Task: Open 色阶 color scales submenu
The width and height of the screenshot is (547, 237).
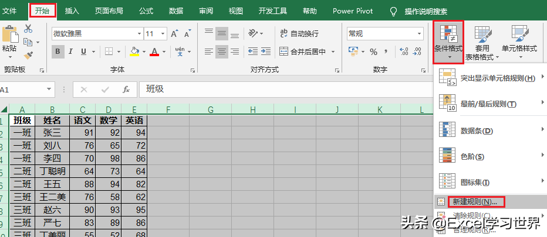Action: click(x=490, y=156)
